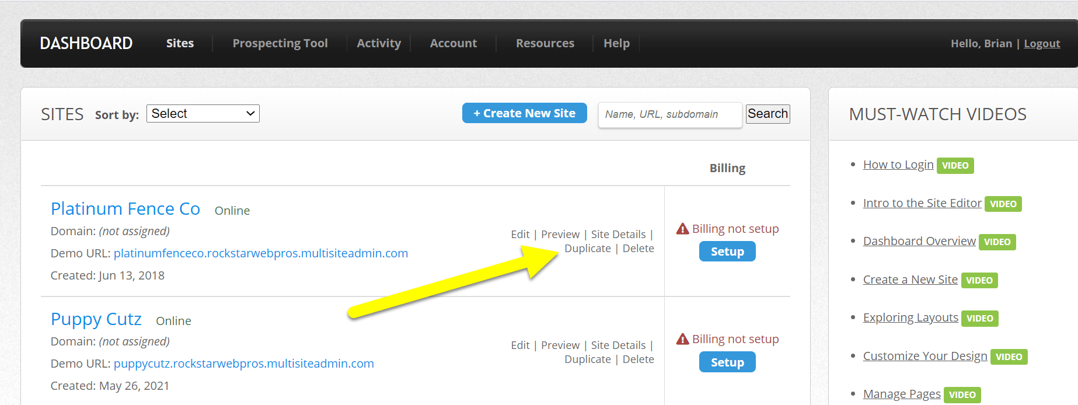Open the puppycutz demo URL
Viewport: 1078px width, 405px height.
coord(243,363)
